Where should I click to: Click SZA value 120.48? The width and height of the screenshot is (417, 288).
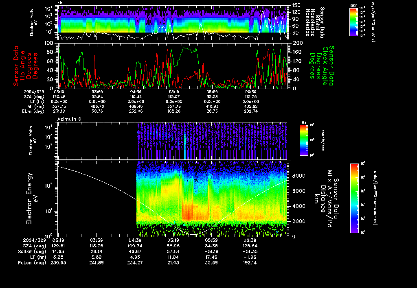(59, 97)
